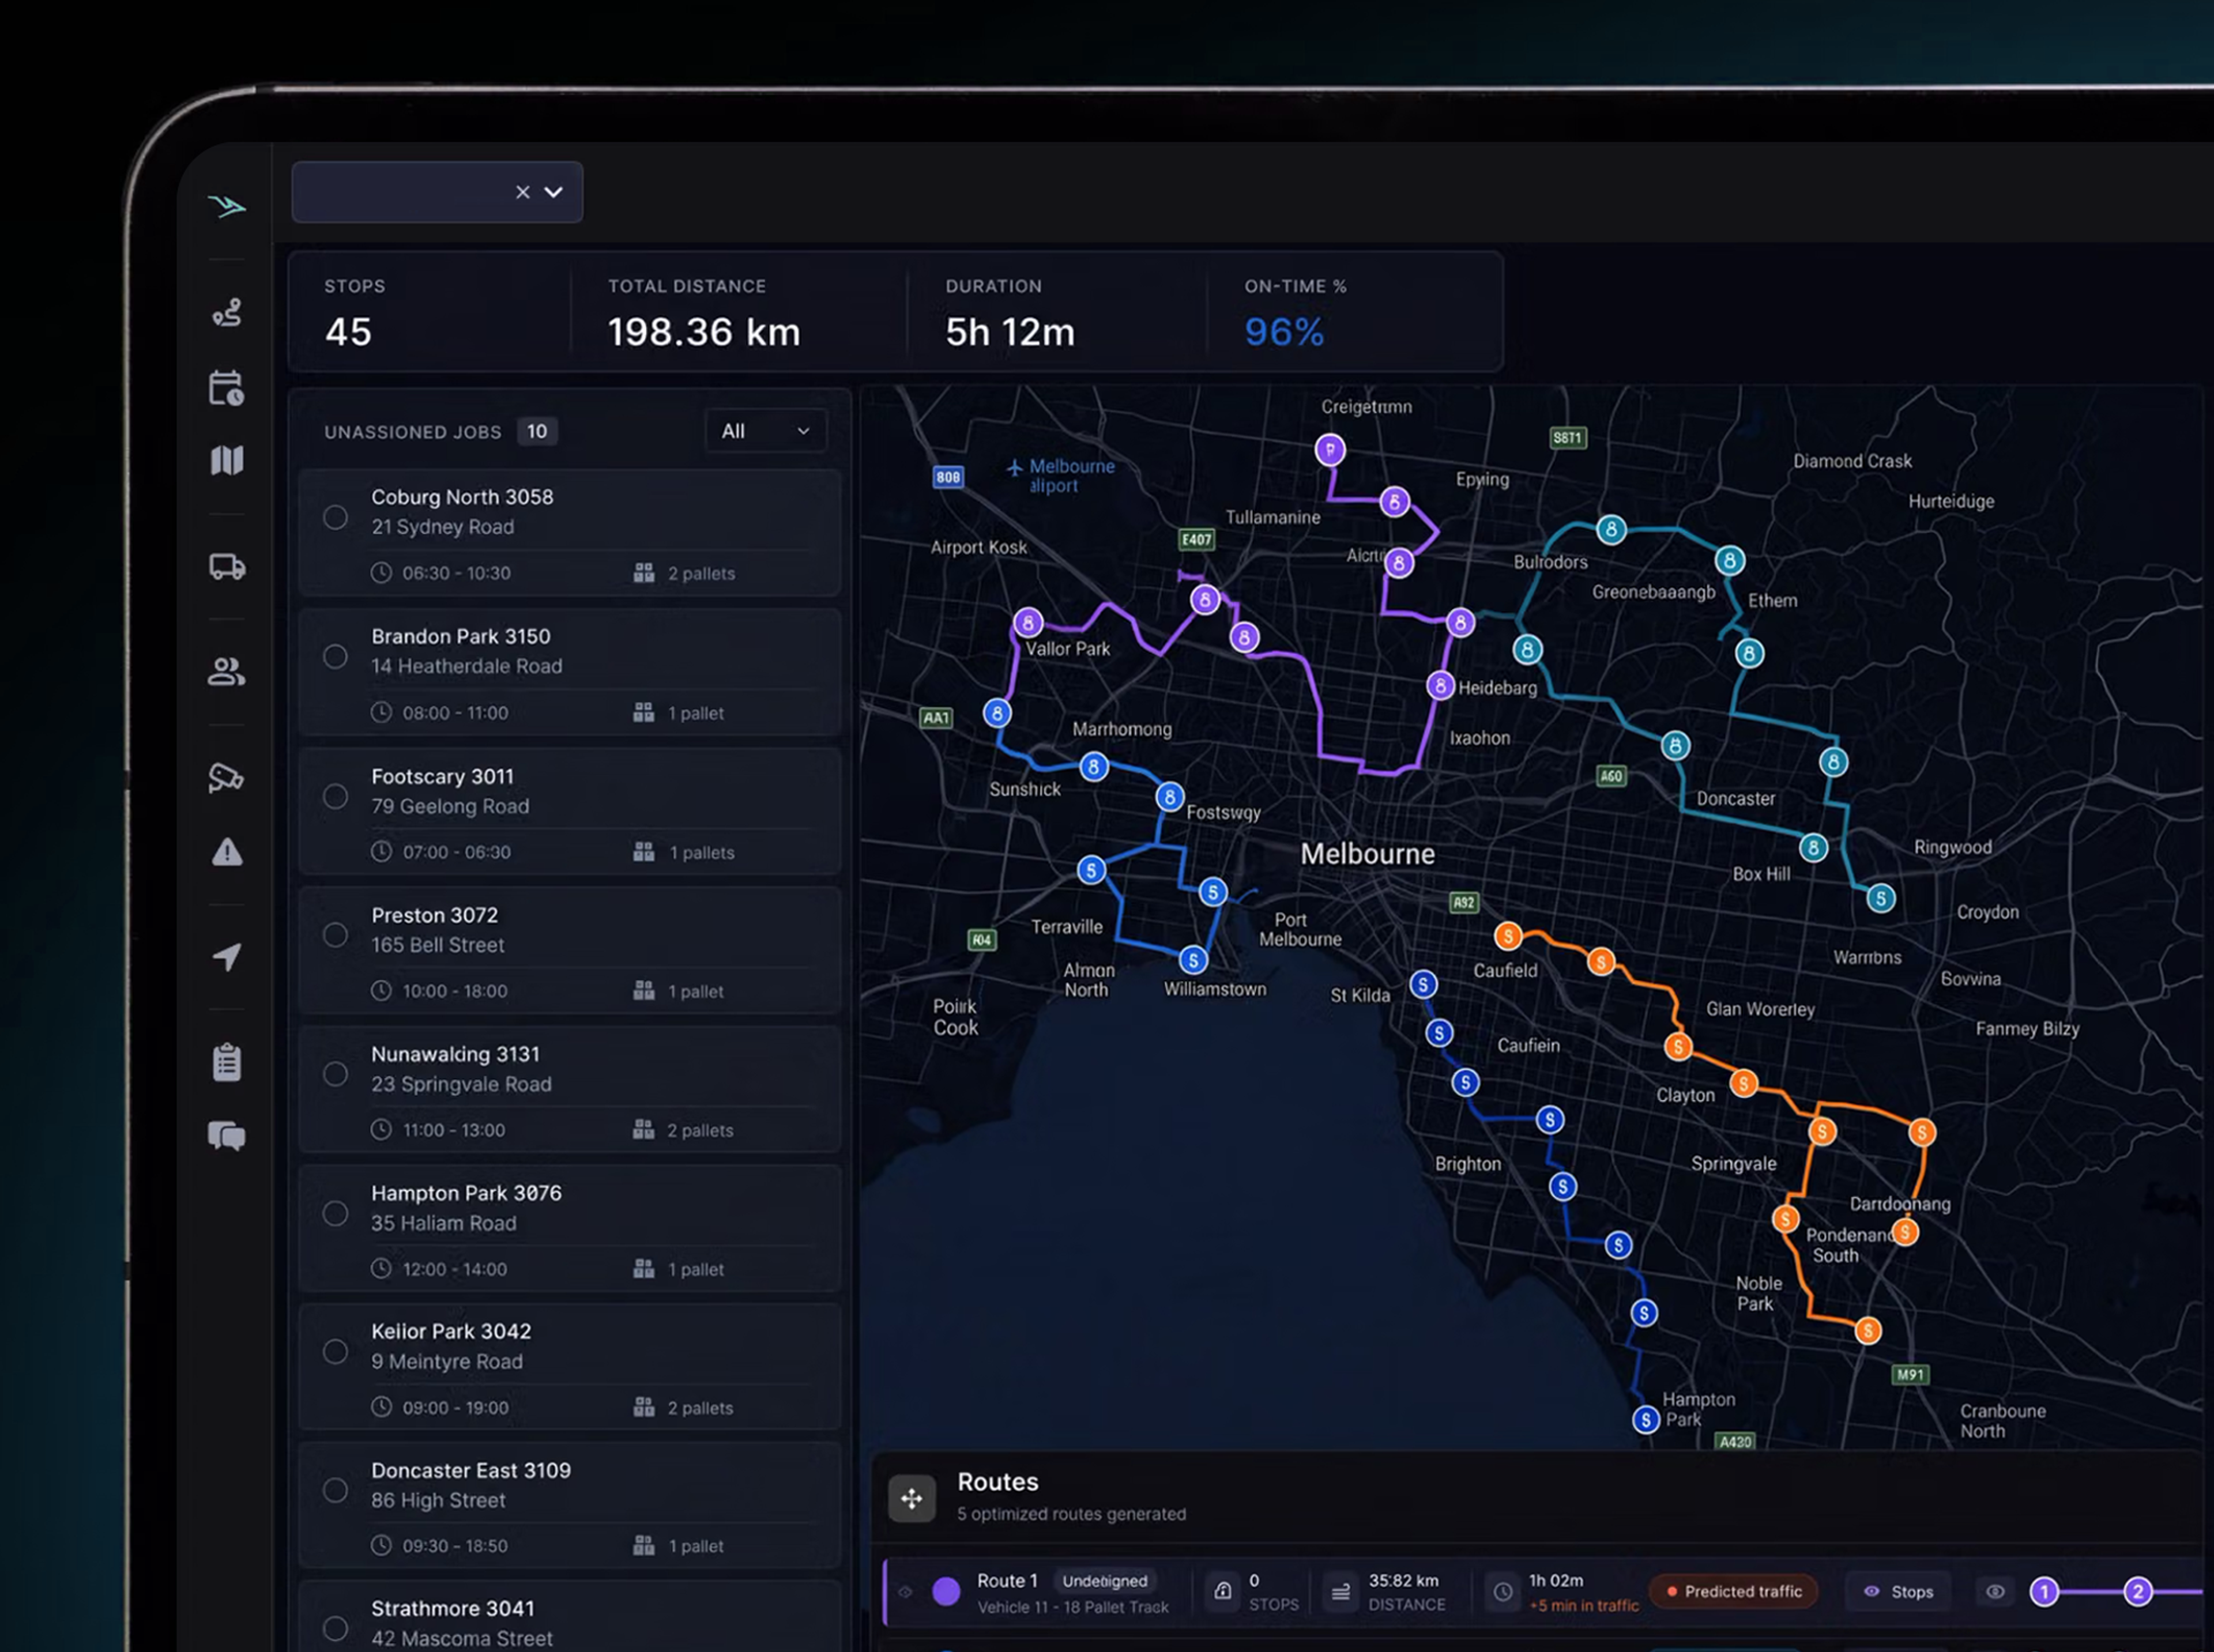Select the Brandon Park 3150 job radio
Screen dimensions: 2214x1652
[x=336, y=657]
